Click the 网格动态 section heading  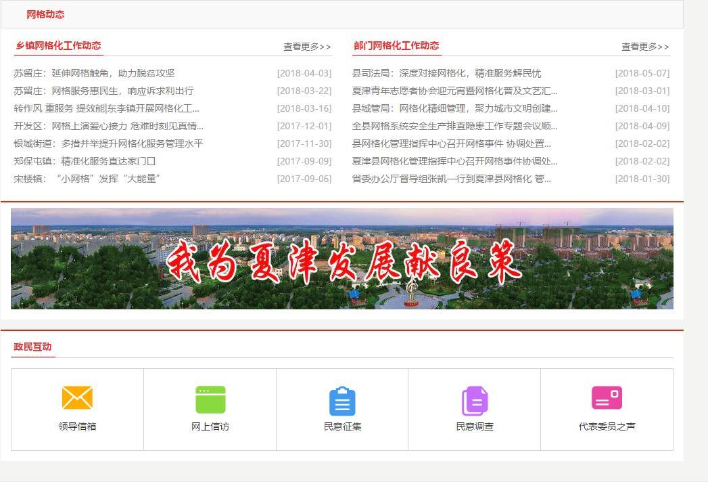(x=45, y=14)
